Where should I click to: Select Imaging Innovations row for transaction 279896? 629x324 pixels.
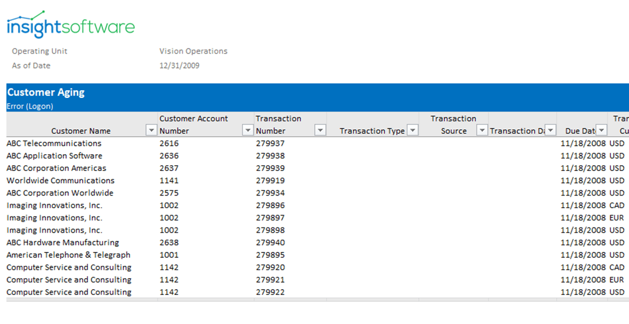pos(54,205)
